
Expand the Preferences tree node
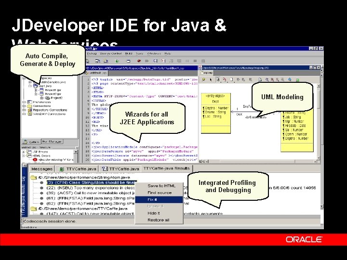click(x=24, y=102)
